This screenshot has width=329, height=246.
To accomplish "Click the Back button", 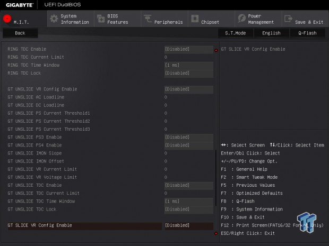I will 20,33.
